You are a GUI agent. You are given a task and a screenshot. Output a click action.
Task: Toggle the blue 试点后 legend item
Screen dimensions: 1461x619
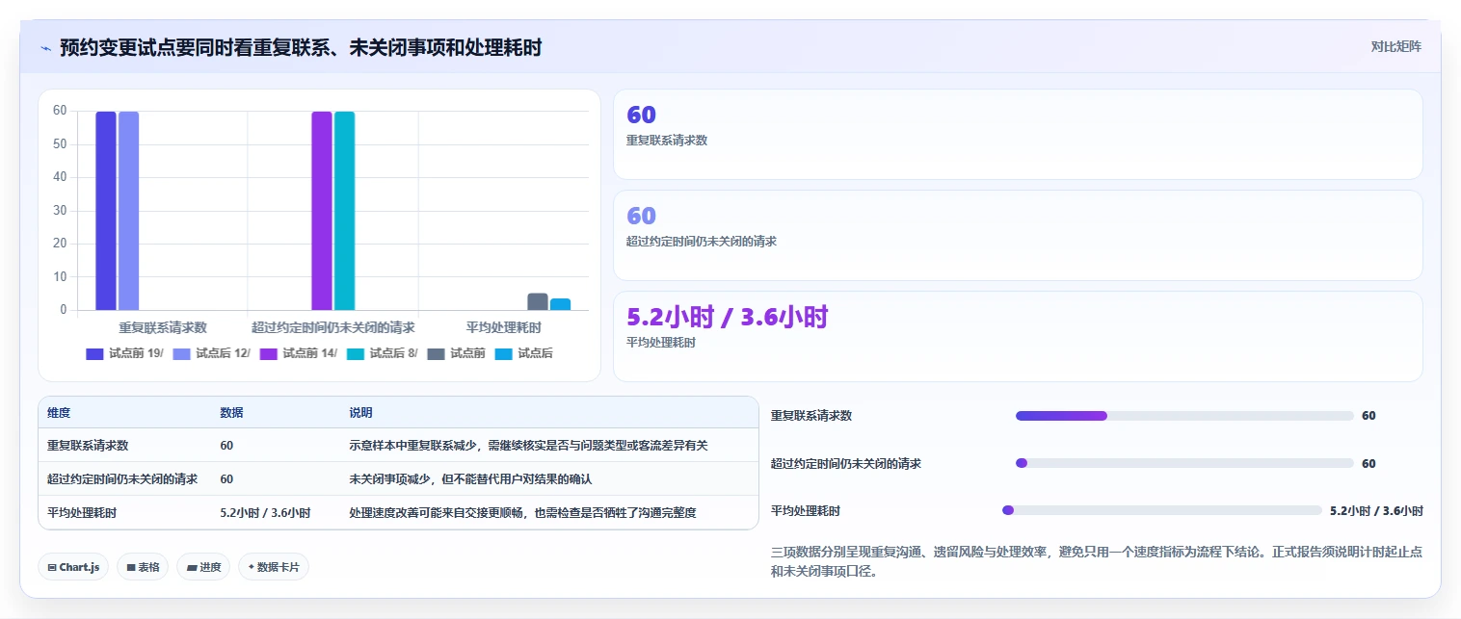click(x=524, y=353)
